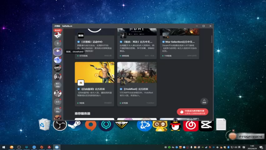Screen dimensions: 266x150
Task: Select the highlighted server showing showhand tooltip
Action: pos(58,52)
